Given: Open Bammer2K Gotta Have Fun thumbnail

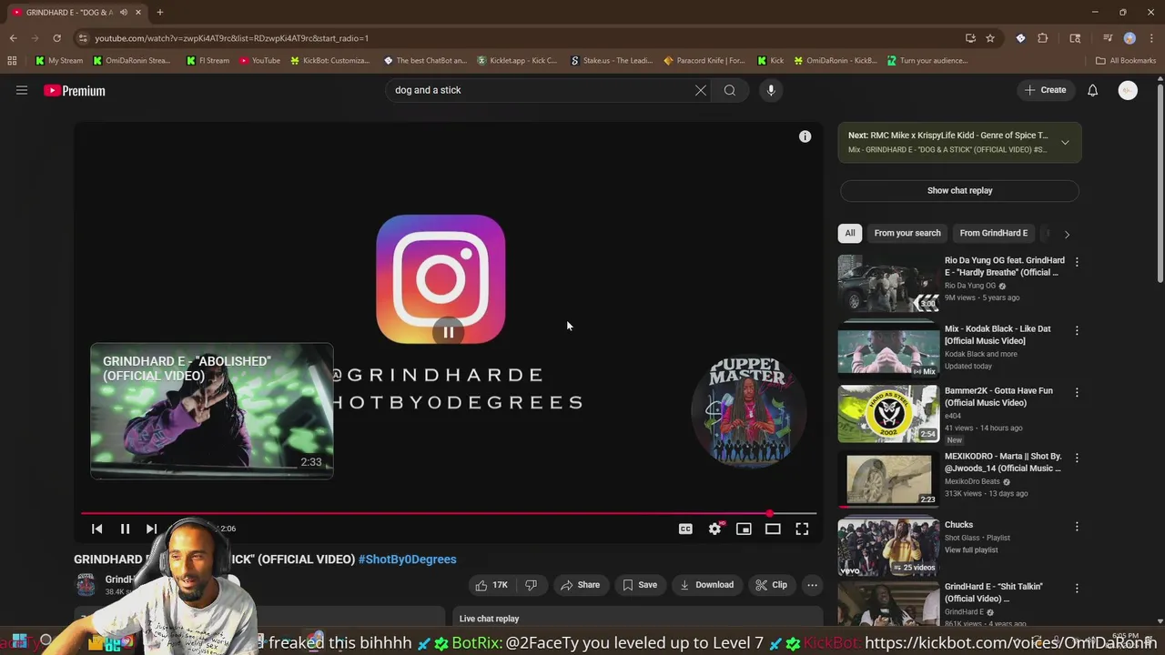Looking at the screenshot, I should 888,414.
